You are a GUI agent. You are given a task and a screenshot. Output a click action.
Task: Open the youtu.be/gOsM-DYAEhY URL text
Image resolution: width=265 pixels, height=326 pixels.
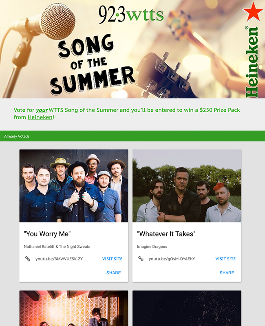(172, 259)
